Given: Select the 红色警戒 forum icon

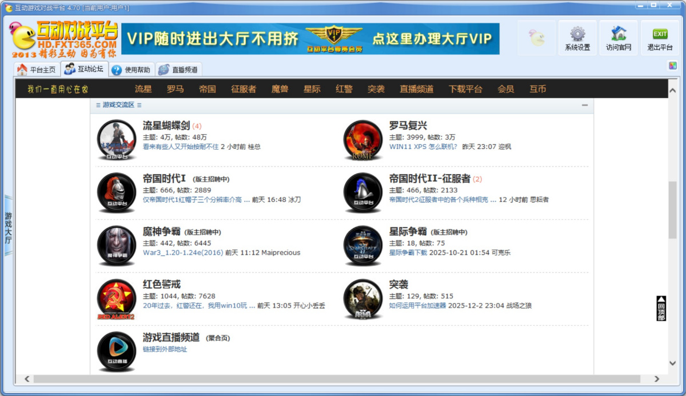Looking at the screenshot, I should point(116,299).
